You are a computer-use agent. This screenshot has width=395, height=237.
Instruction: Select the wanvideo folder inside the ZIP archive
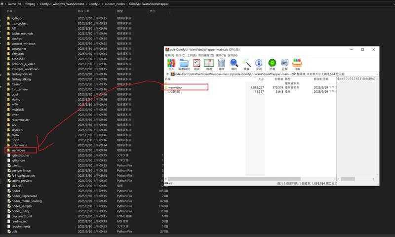(x=177, y=87)
